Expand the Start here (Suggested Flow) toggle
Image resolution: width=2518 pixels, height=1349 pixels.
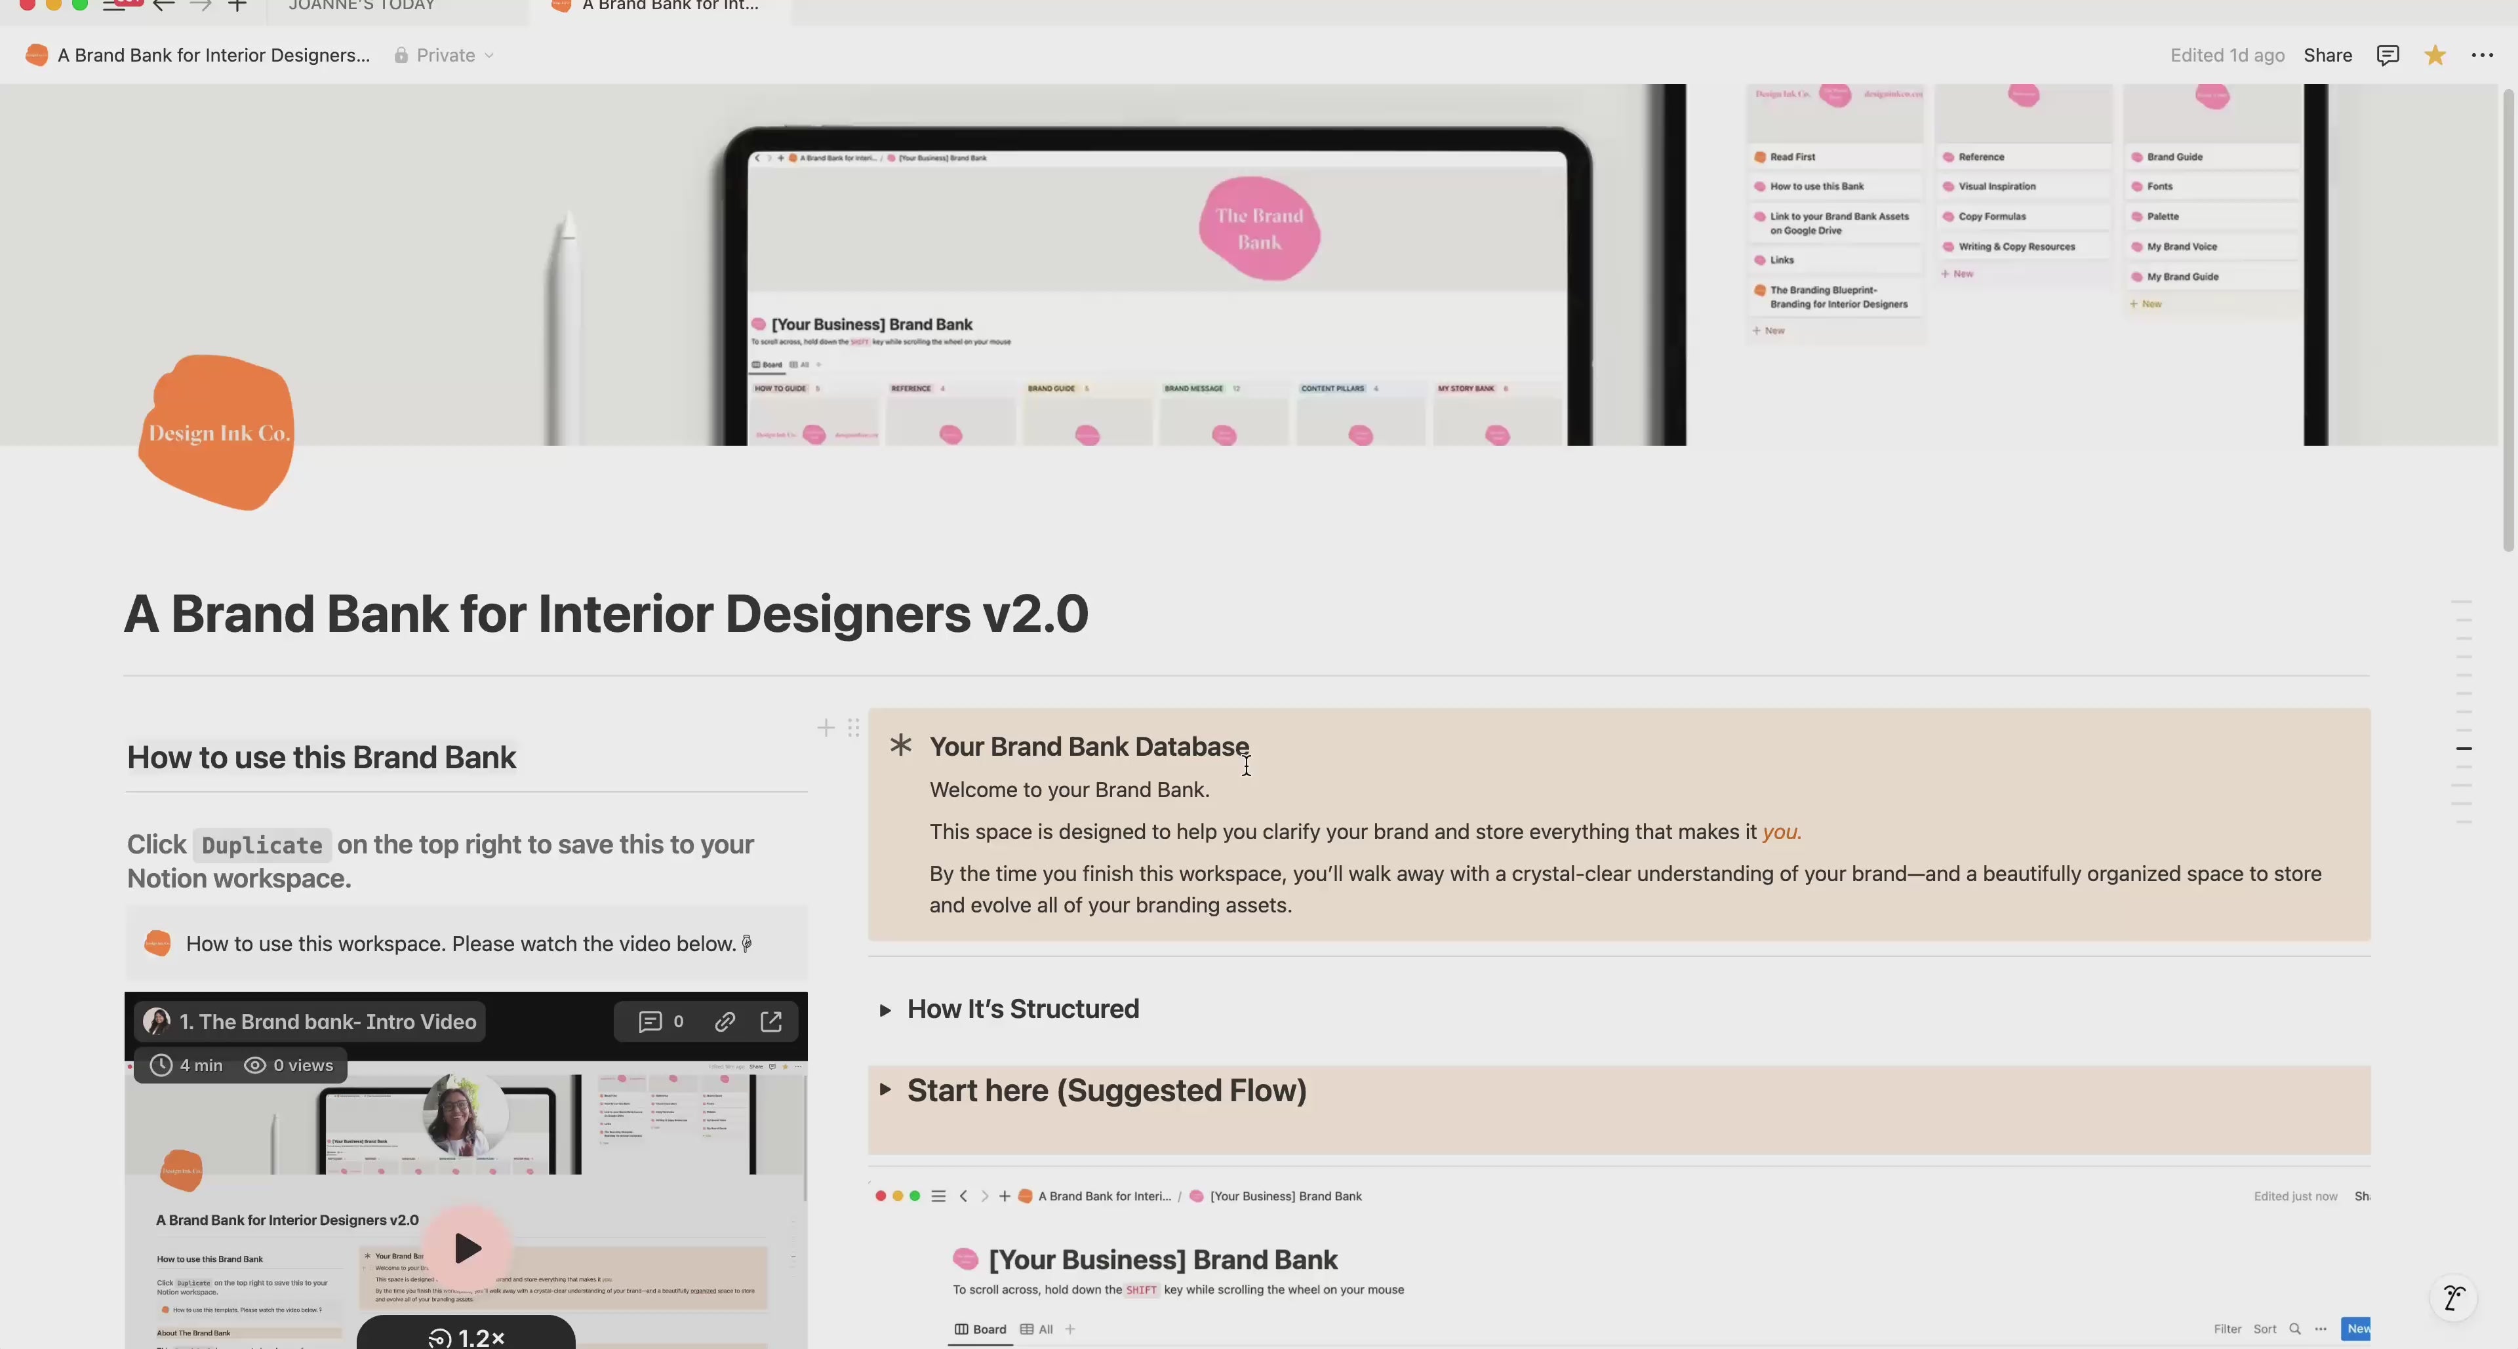885,1089
